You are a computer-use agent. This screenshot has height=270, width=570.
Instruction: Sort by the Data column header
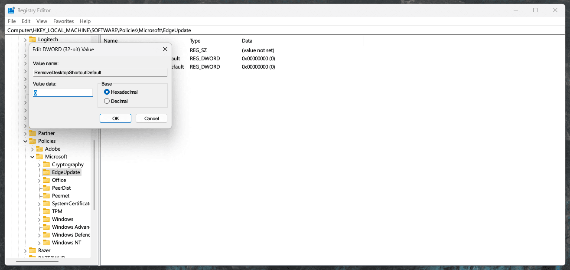point(301,41)
